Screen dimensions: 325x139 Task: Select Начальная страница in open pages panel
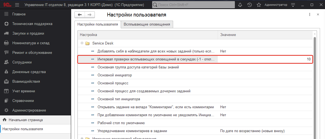(25, 120)
